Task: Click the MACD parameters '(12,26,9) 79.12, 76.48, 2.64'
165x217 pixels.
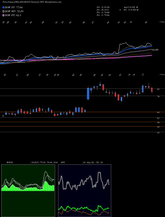Action: click(44, 162)
